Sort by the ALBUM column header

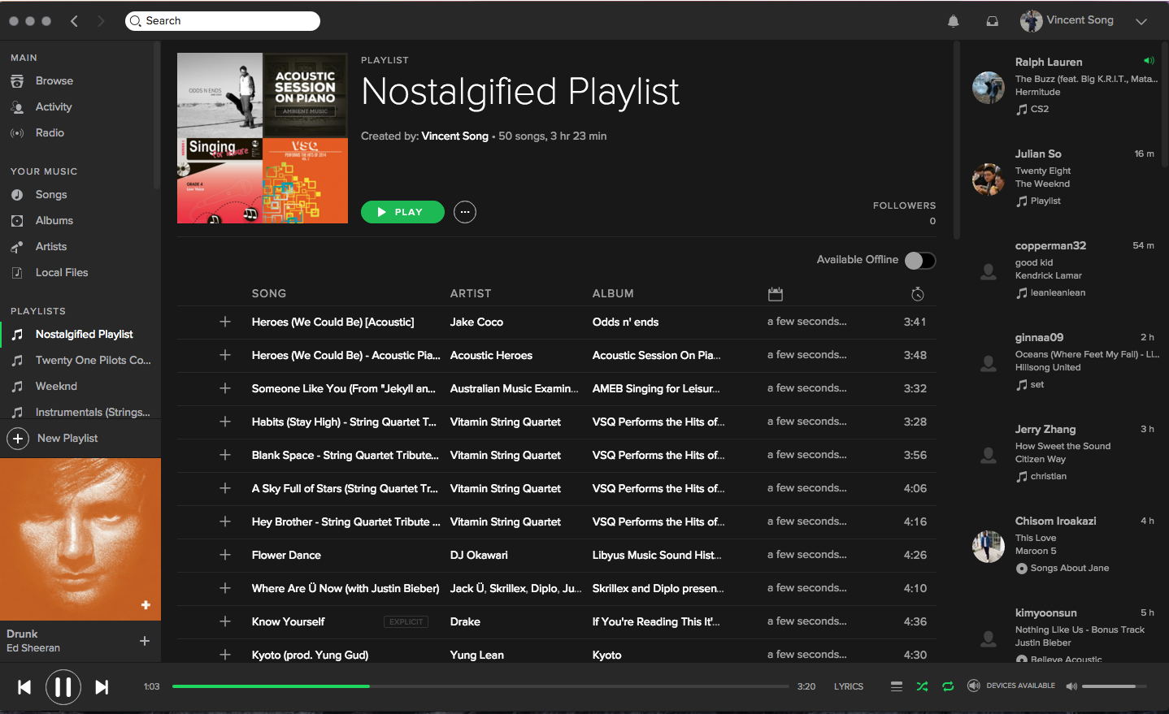point(613,294)
